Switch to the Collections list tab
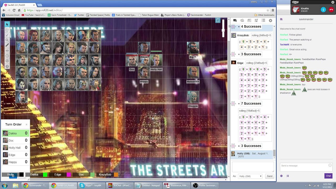The height and width of the screenshot is (189, 336). coord(263,20)
